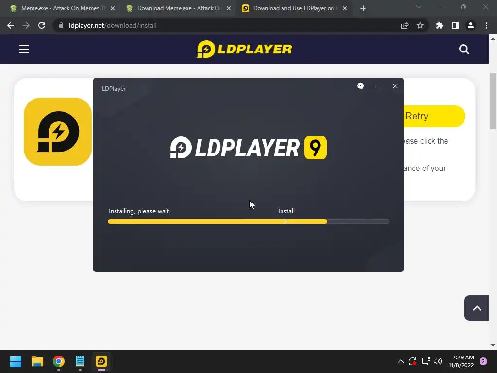Click the yellow LDPlayer app icon on page
Image resolution: width=497 pixels, height=373 pixels.
pyautogui.click(x=58, y=131)
